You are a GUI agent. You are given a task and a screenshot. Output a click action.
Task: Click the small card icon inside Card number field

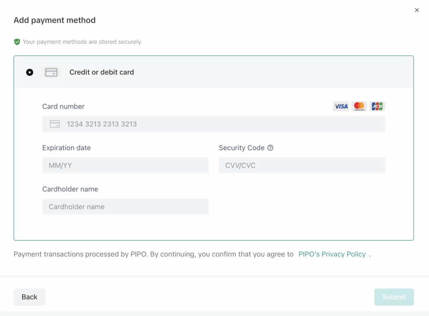coord(54,124)
